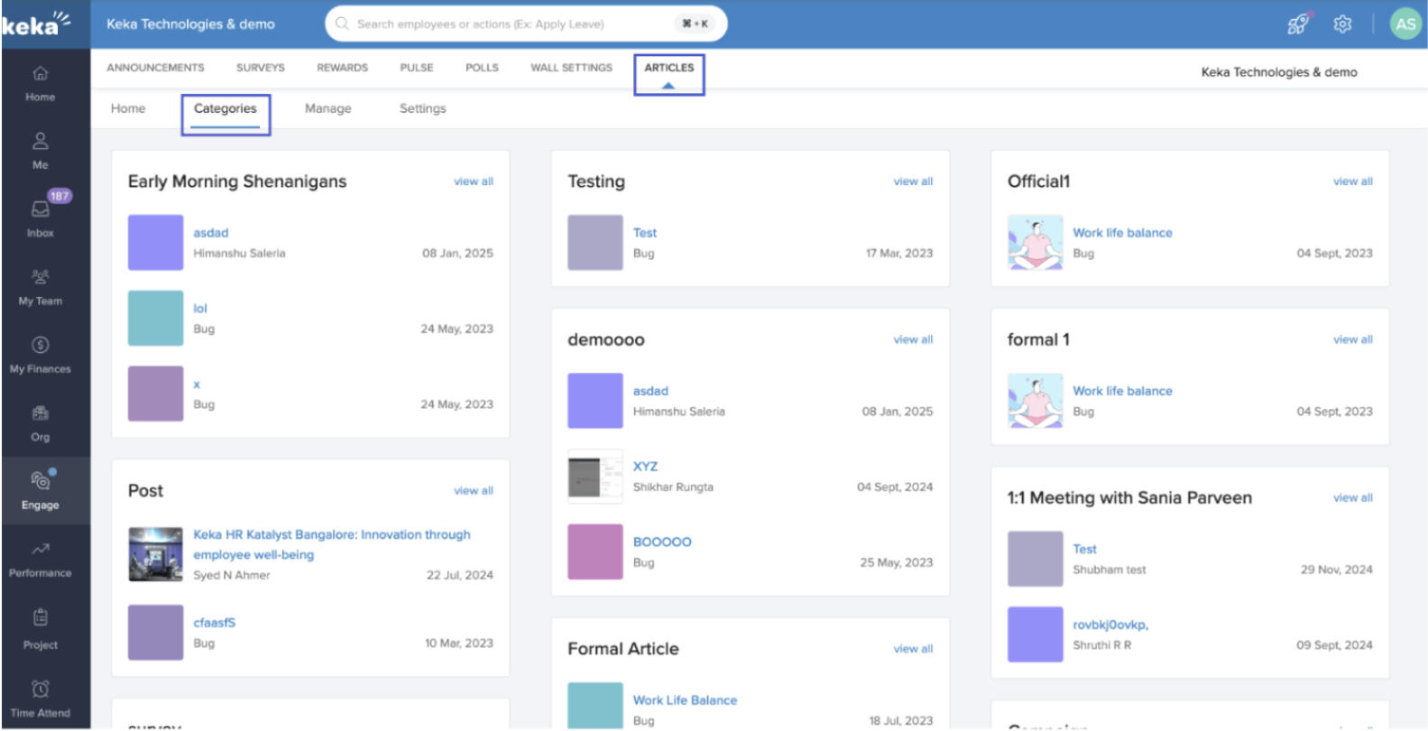Screen dimensions: 1428x731
Task: Open Inbox with 187 notifications
Action: 40,217
